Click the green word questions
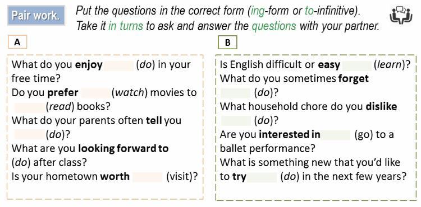Viewport: 421px width, 207px height. click(274, 26)
